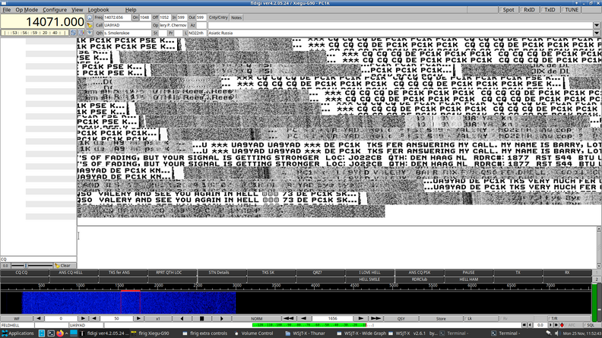Click the I LOVE HELL macro button

point(369,273)
